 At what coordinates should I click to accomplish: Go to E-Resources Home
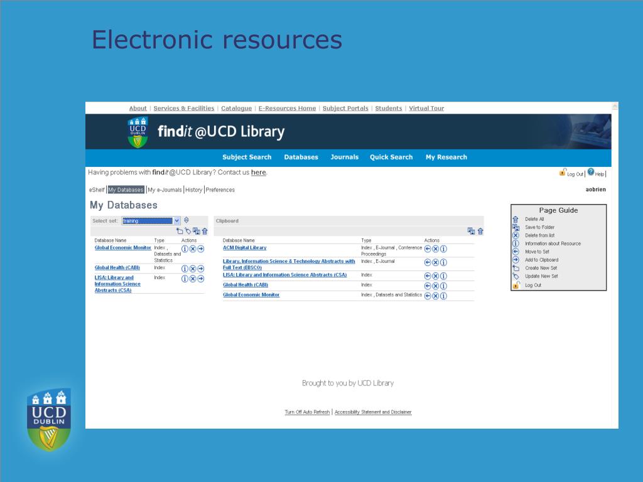[x=287, y=108]
